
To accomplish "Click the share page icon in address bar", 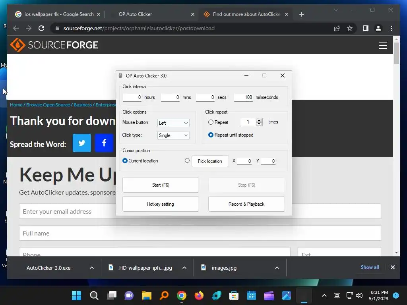I will [x=337, y=28].
